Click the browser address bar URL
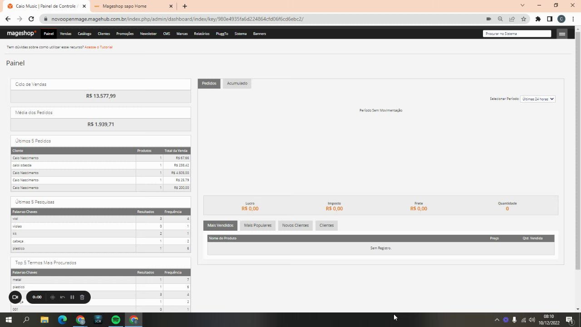 pos(177,19)
